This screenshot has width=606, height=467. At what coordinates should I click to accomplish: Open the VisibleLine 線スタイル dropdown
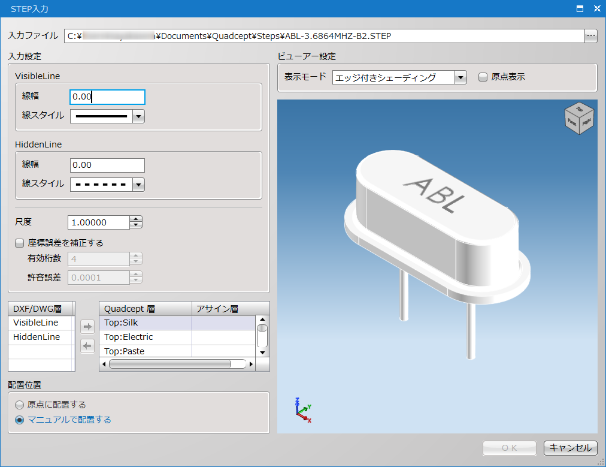[138, 116]
